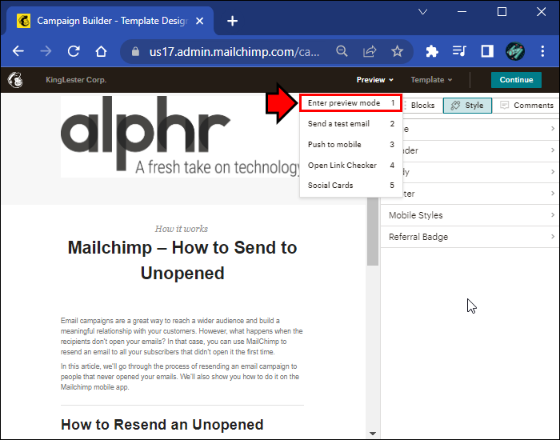Click the Mailchimp favicon on the tab
The width and height of the screenshot is (560, 440).
(x=23, y=21)
